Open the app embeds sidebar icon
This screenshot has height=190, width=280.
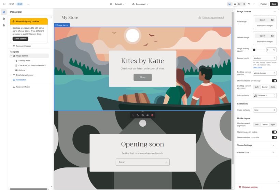[x=4, y=25]
